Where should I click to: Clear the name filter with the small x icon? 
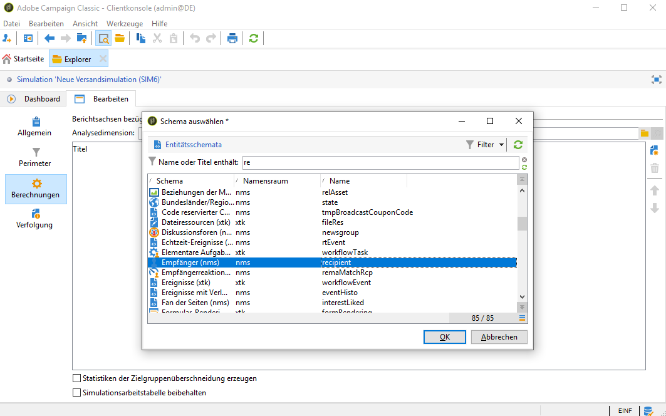point(524,160)
